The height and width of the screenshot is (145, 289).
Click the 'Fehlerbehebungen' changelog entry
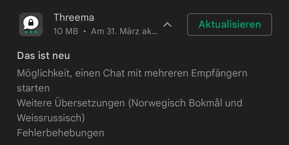tap(61, 133)
